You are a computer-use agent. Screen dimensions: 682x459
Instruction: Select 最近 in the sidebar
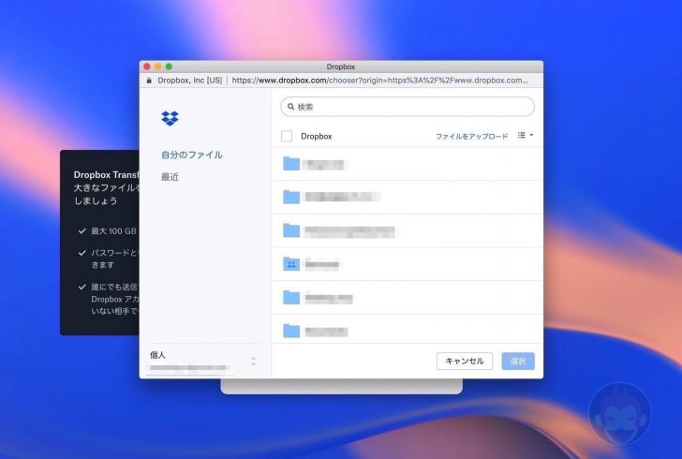click(x=170, y=177)
